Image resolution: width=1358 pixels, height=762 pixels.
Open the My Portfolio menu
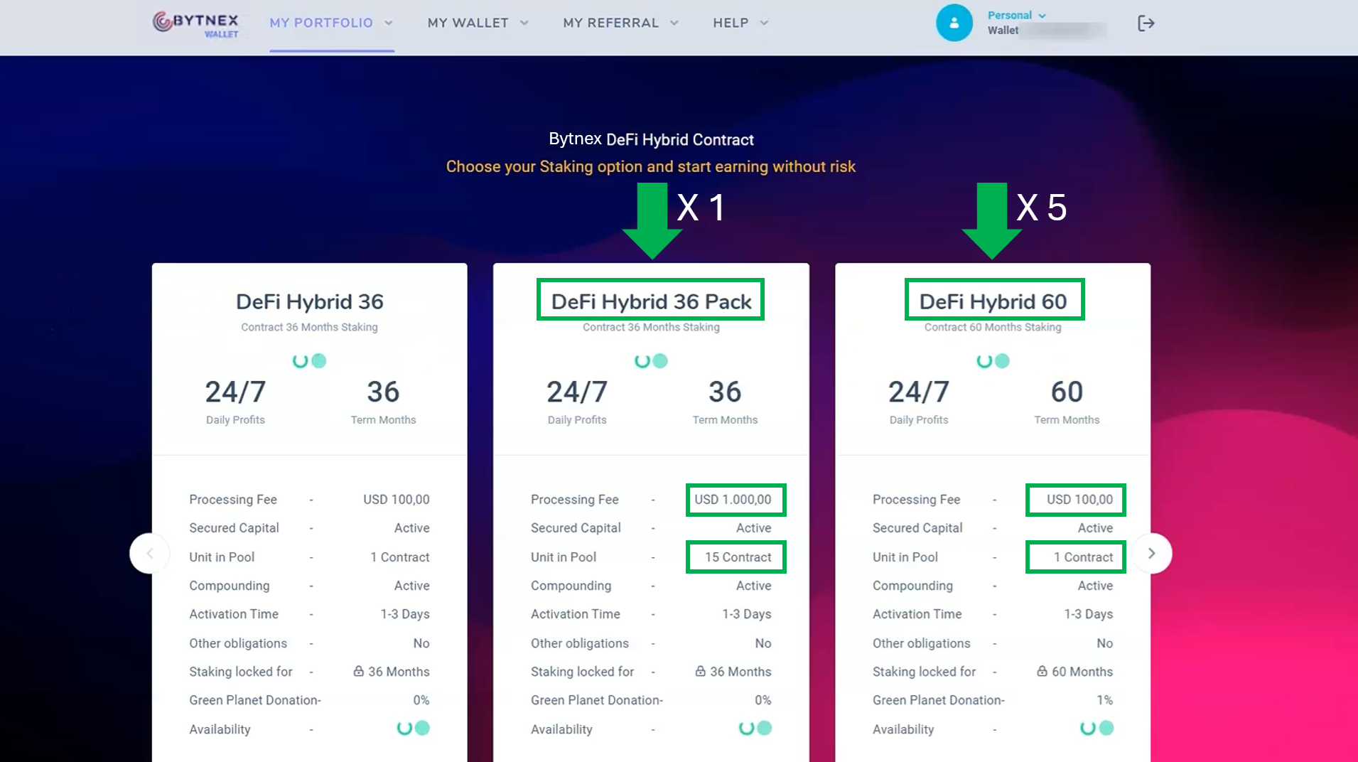coord(330,23)
